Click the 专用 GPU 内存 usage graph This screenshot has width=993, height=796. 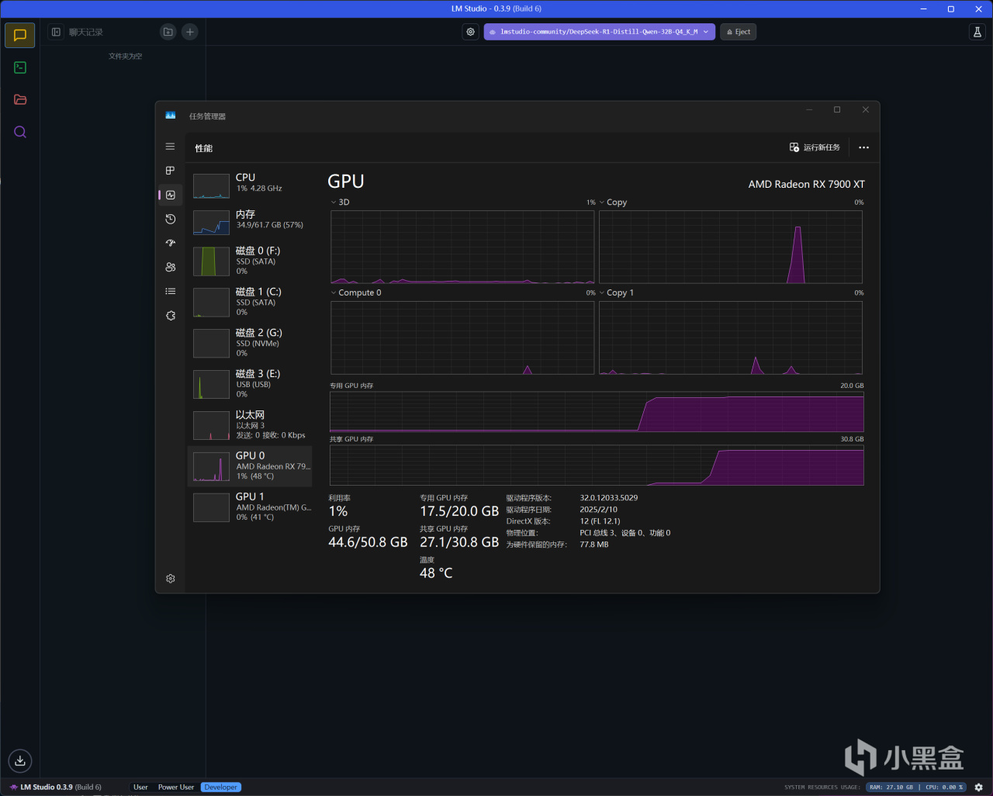tap(597, 411)
